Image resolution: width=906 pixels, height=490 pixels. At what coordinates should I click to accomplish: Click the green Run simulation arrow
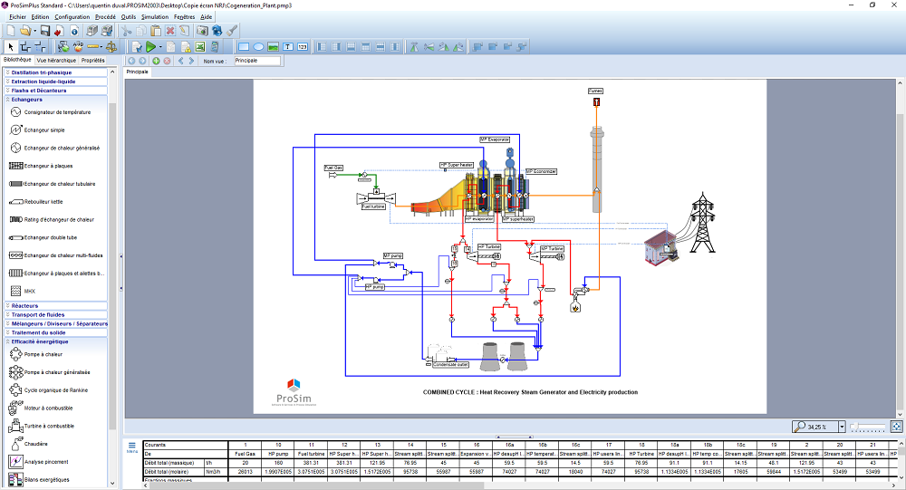tap(151, 46)
